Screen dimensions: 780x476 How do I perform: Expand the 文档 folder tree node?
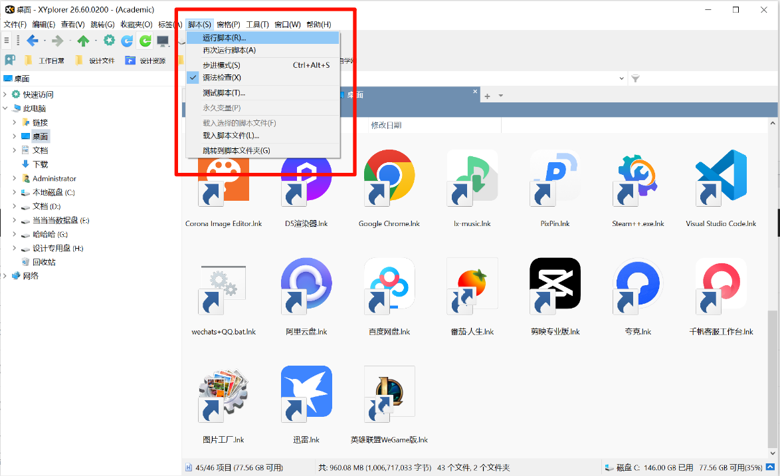point(14,150)
